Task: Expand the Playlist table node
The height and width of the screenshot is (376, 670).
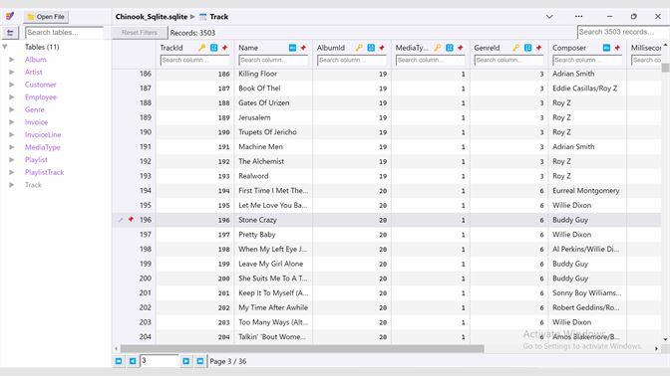Action: click(x=12, y=160)
